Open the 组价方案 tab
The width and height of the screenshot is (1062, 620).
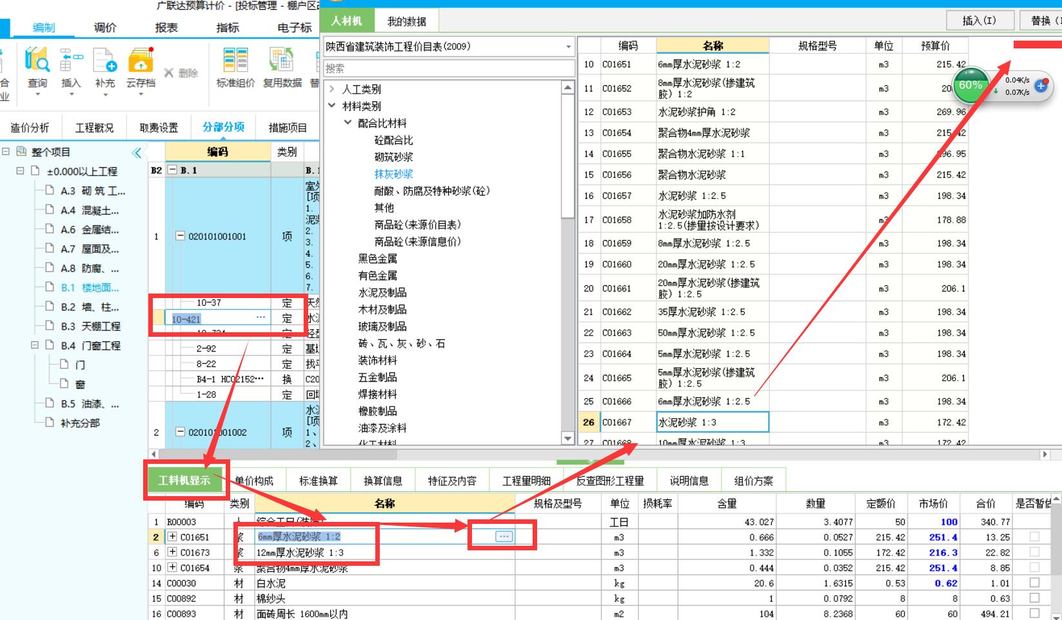753,481
